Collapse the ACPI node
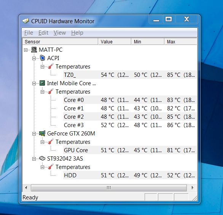The width and height of the screenshot is (223, 215). [x=34, y=58]
